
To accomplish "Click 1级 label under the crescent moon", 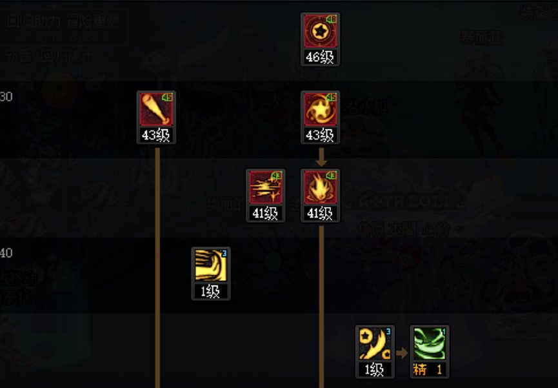I will 375,369.
